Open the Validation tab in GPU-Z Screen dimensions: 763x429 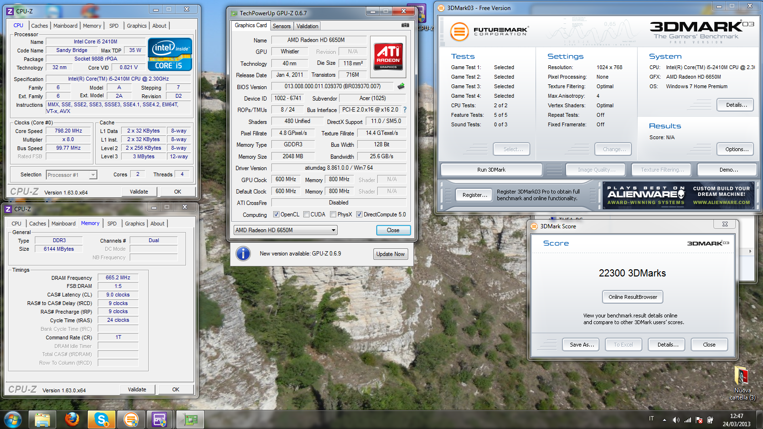[307, 26]
